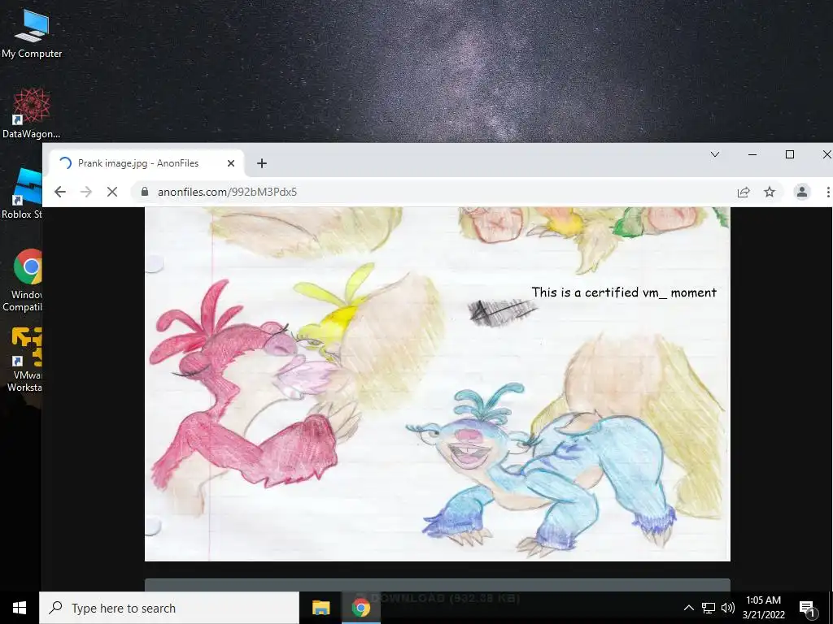Open My Computer desktop icon
Screen dimensions: 833x624
[x=32, y=34]
